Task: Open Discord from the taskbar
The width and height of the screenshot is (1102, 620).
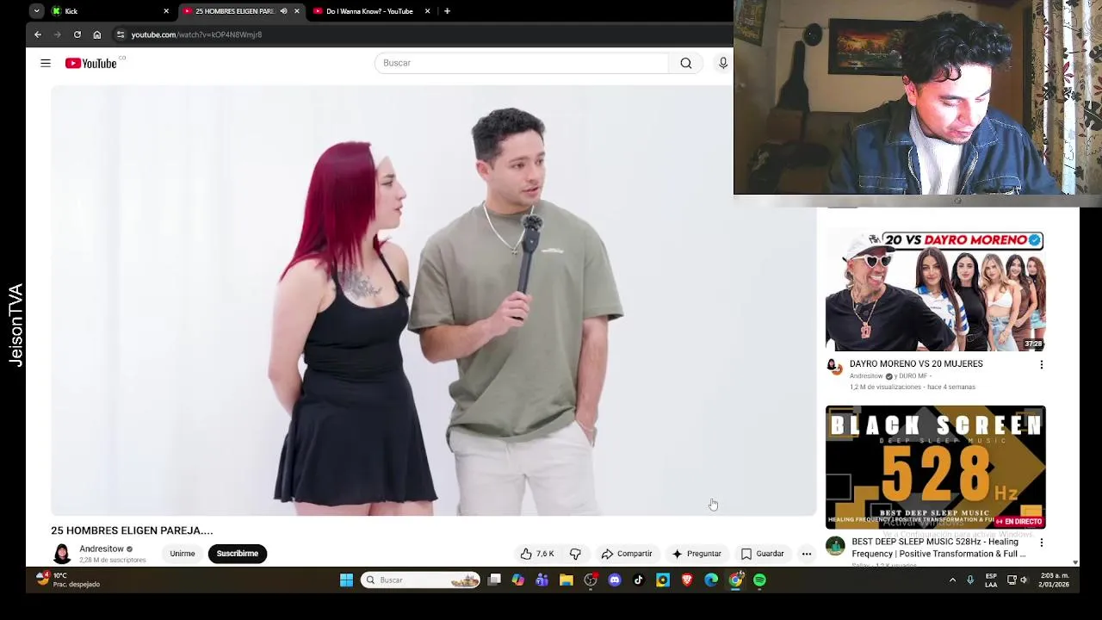Action: coord(615,580)
